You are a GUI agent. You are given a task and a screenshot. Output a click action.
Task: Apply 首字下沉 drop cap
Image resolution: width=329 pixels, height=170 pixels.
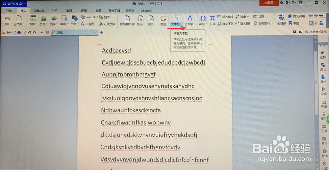coord(226,24)
